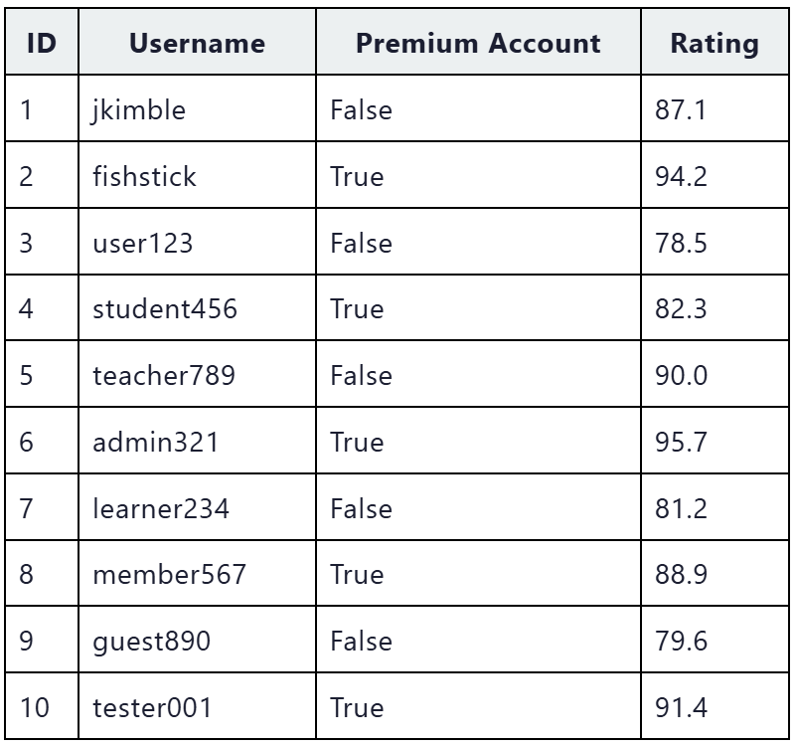797x746 pixels.
Task: Click the teacher789 cell
Action: (x=197, y=374)
